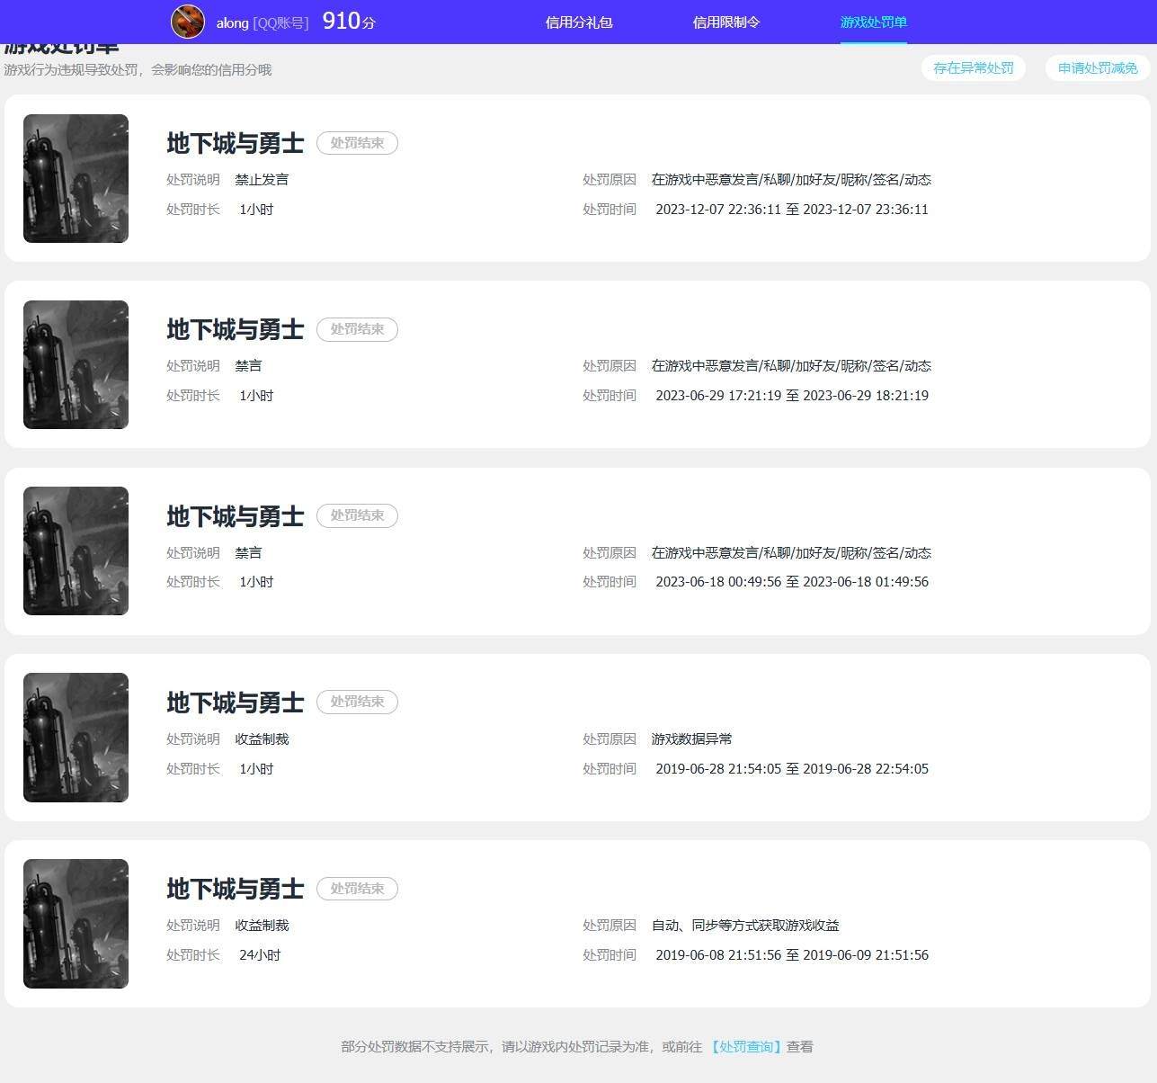
Task: Click the 自动、同步等方式获取游戏收益 reason
Action: pyautogui.click(x=745, y=926)
